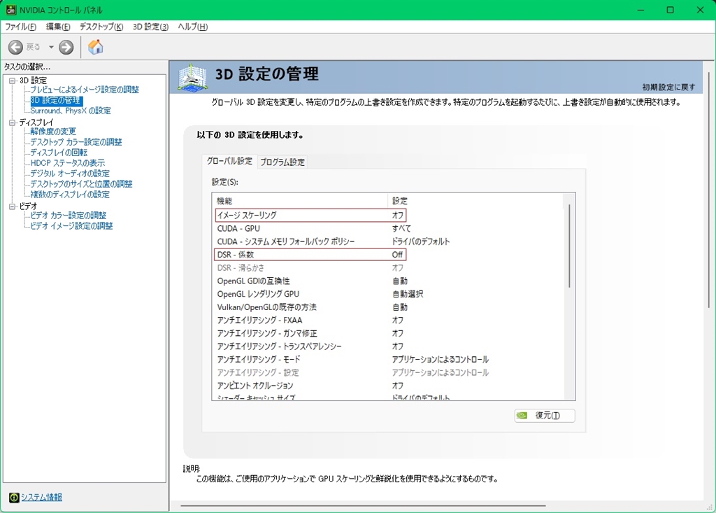
Task: Open the ヘルプ(H) menu
Action: click(x=193, y=27)
